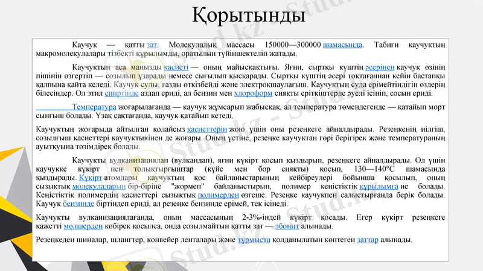The height and width of the screenshot is (271, 483).
Task: Follow the 'эбонит' hyperlink
Action: (287, 226)
